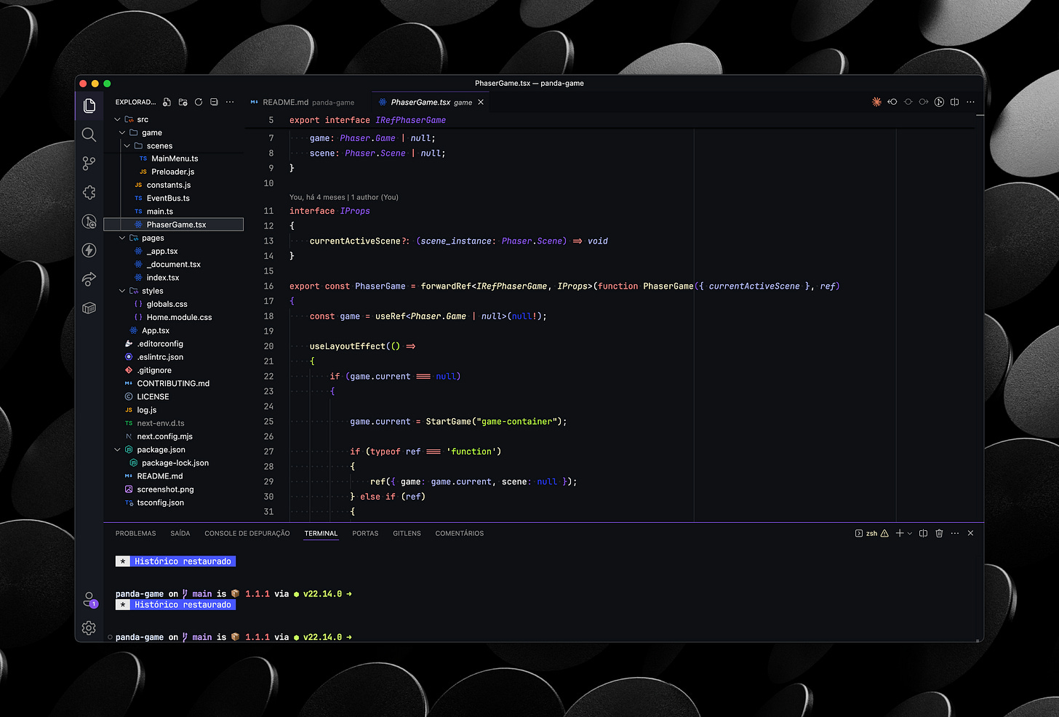Open the CONSOLE DE DEPURAÇÃO tab

247,533
